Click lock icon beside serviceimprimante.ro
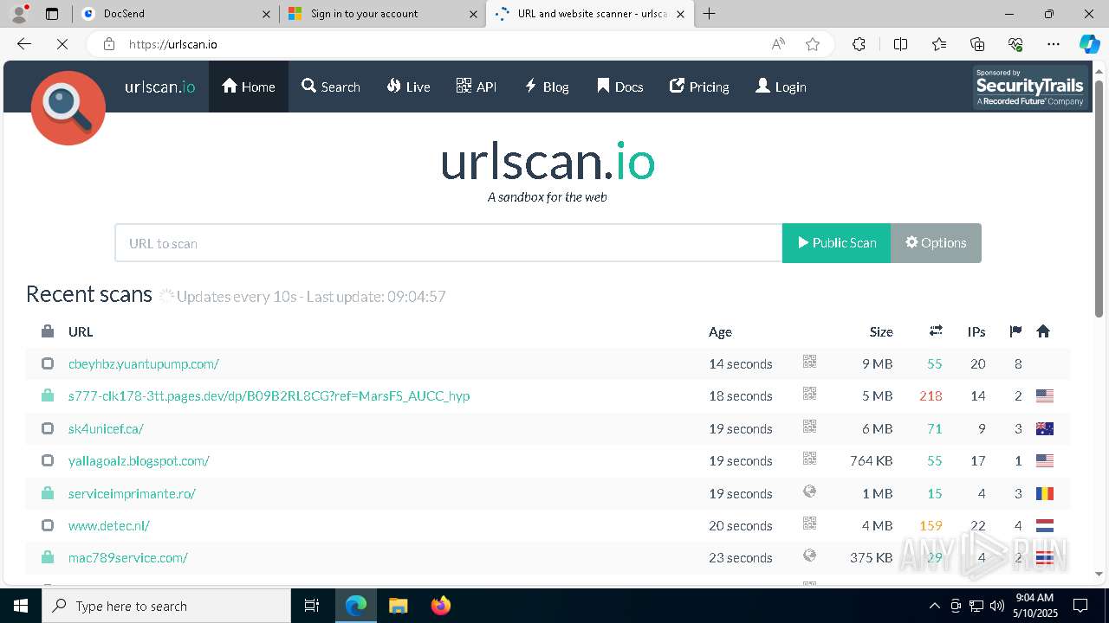Image resolution: width=1109 pixels, height=623 pixels. pos(48,493)
